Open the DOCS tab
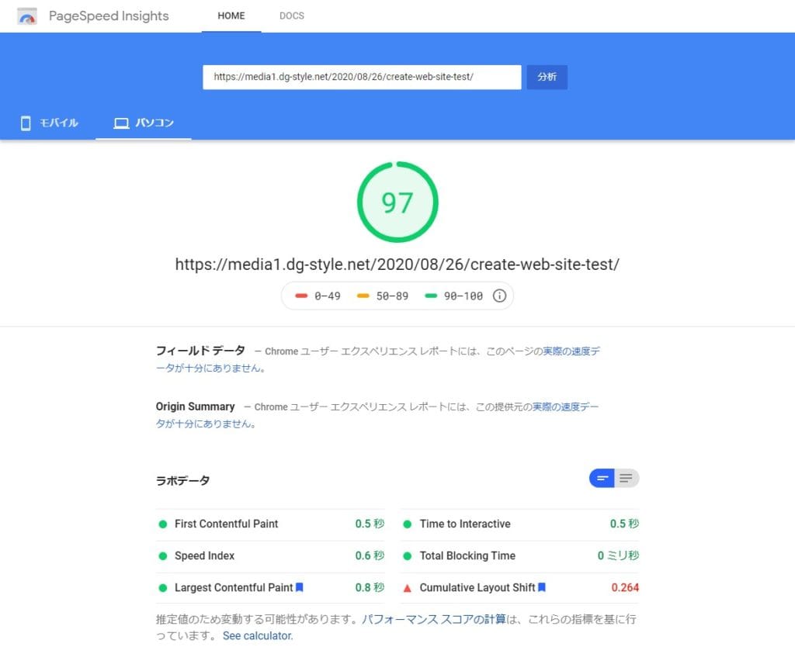795x647 pixels. click(x=292, y=16)
